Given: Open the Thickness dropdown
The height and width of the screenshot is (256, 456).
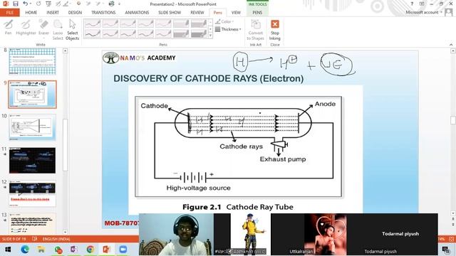Looking at the screenshot, I should tap(228, 29).
